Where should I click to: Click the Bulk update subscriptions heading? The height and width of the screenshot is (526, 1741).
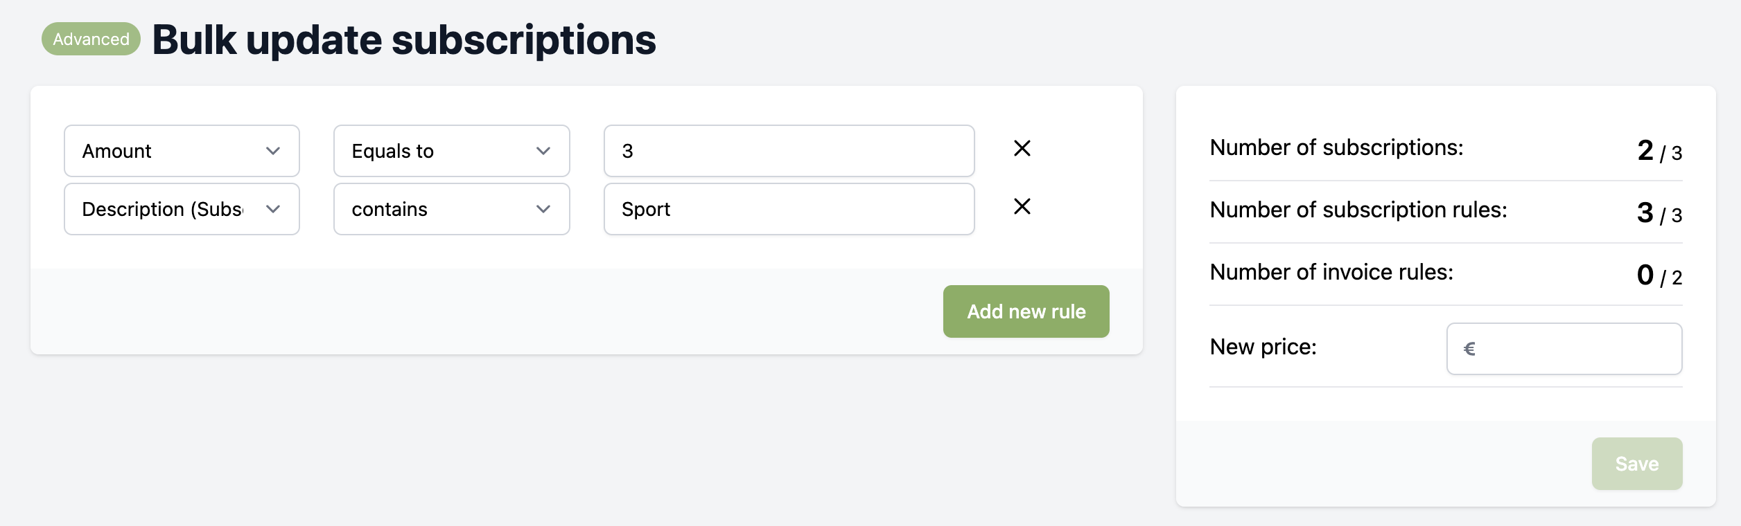[403, 40]
